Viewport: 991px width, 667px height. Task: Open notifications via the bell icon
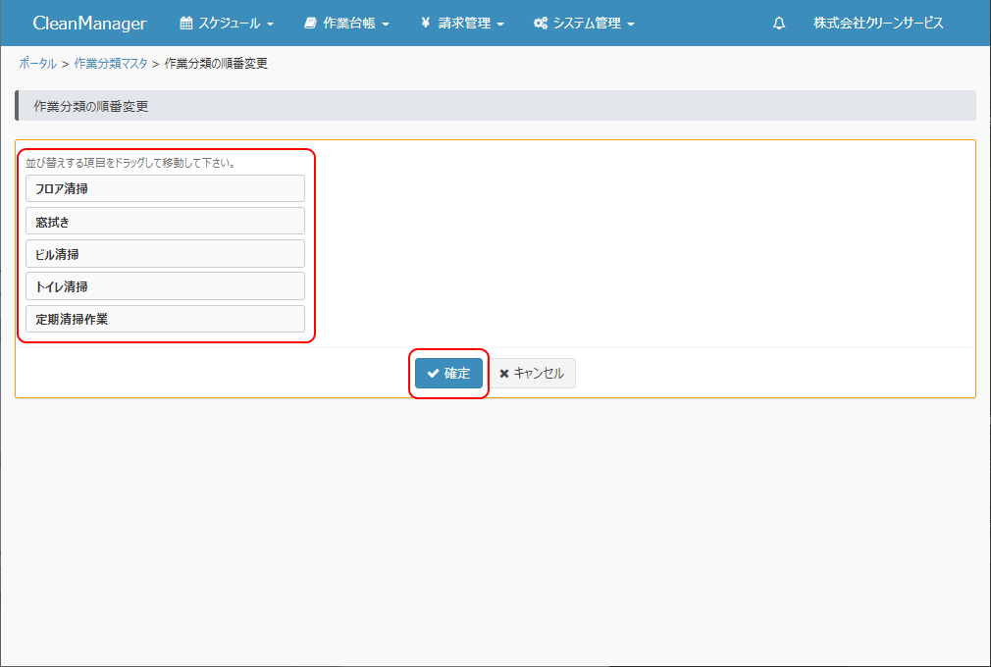click(x=779, y=24)
